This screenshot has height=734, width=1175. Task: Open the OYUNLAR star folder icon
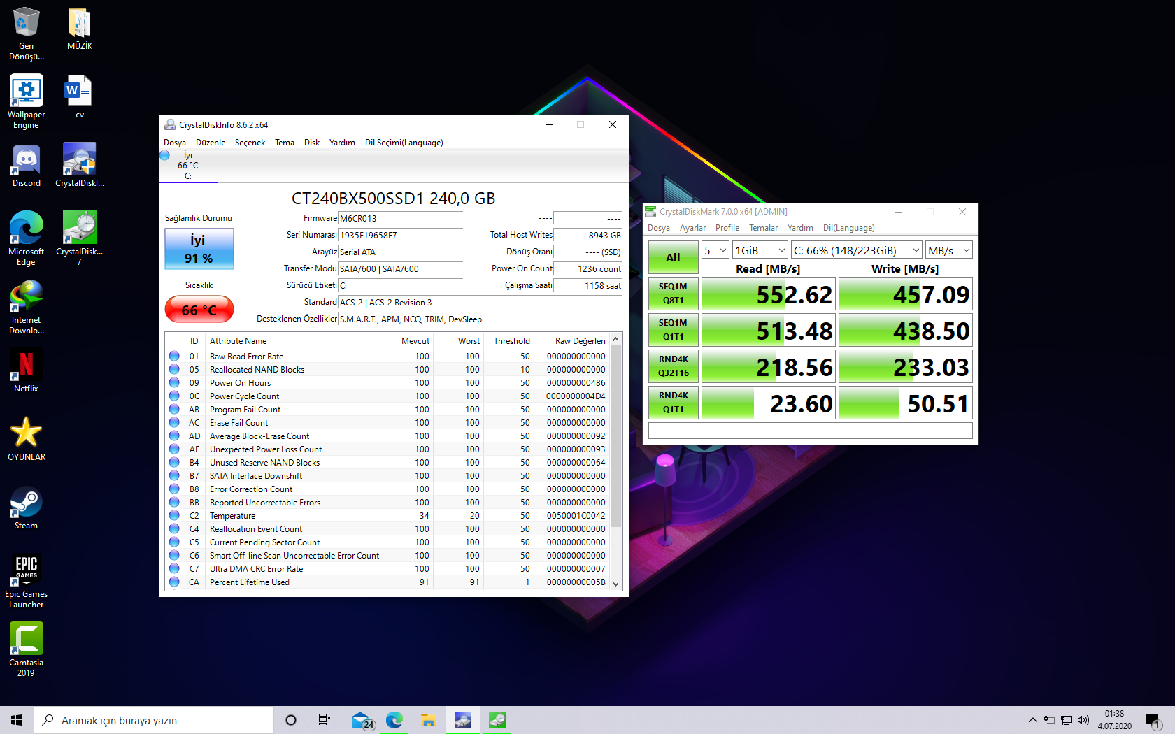pos(26,440)
